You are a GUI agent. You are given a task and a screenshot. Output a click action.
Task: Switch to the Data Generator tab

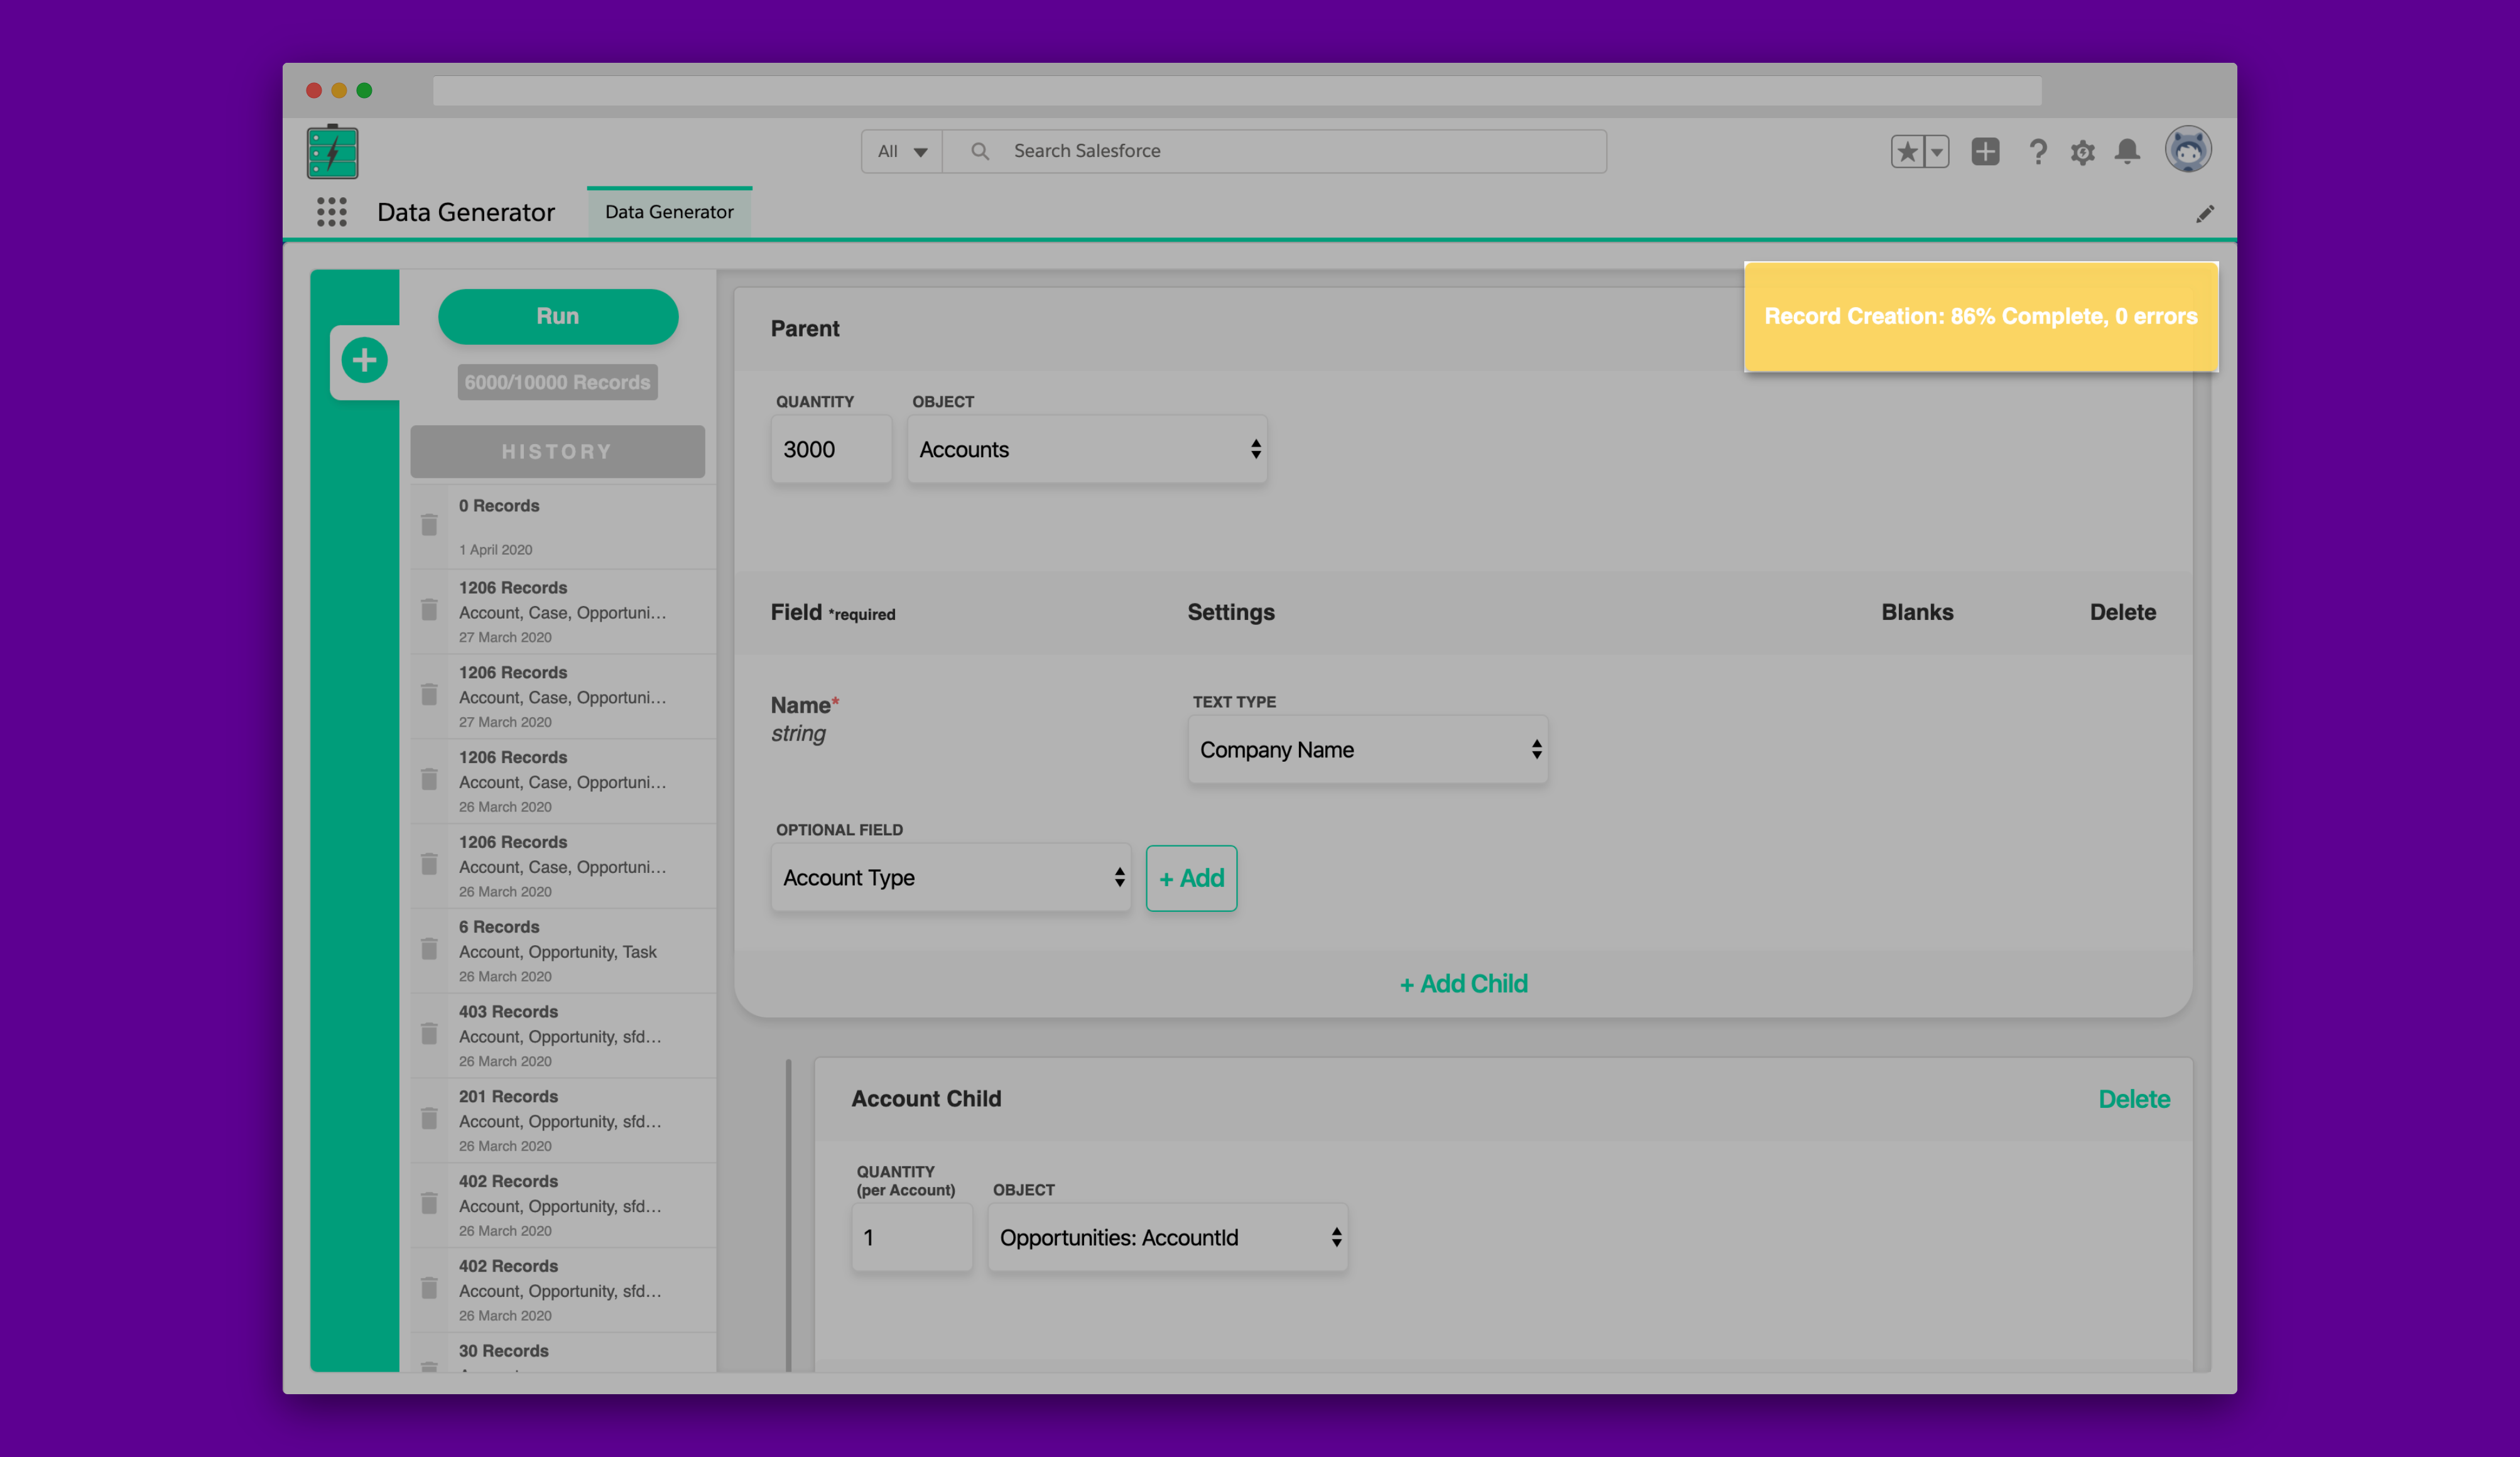(x=669, y=212)
